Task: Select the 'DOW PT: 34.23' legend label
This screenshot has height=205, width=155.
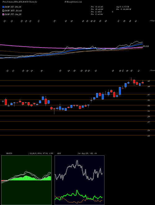Action: [13, 14]
